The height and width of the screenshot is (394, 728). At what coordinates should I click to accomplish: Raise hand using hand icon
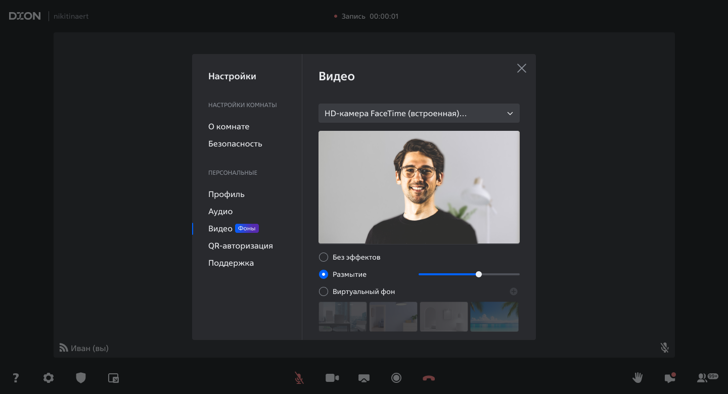point(638,377)
